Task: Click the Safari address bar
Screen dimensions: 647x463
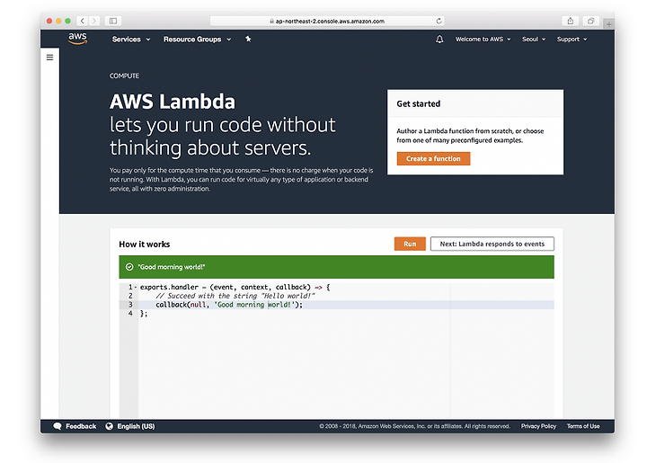Action: click(327, 21)
